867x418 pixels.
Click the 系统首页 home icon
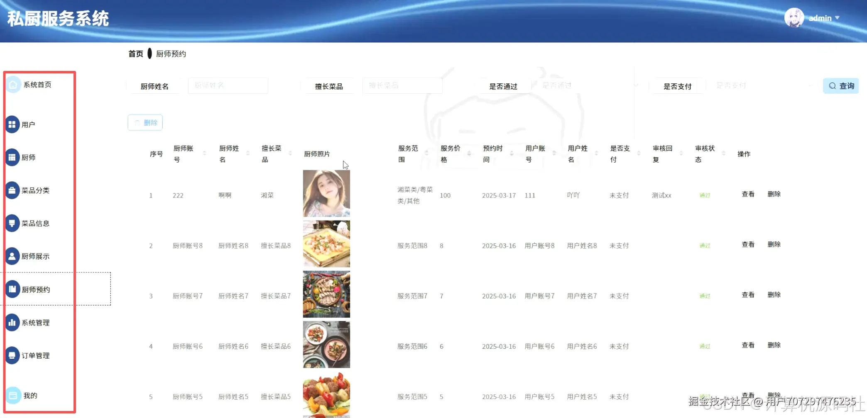pos(13,85)
